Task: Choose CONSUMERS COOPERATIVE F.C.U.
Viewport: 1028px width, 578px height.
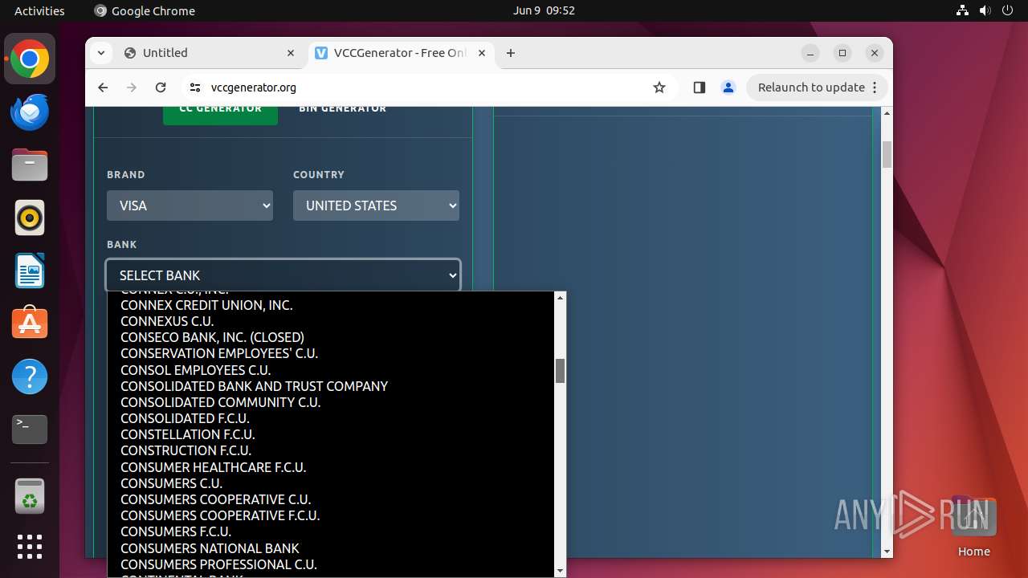Action: (x=331, y=515)
